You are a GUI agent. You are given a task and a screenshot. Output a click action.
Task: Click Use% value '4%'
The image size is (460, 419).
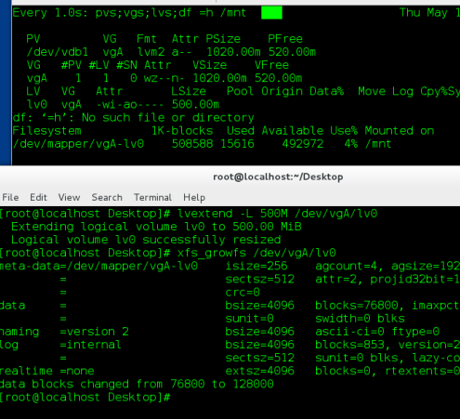click(351, 144)
